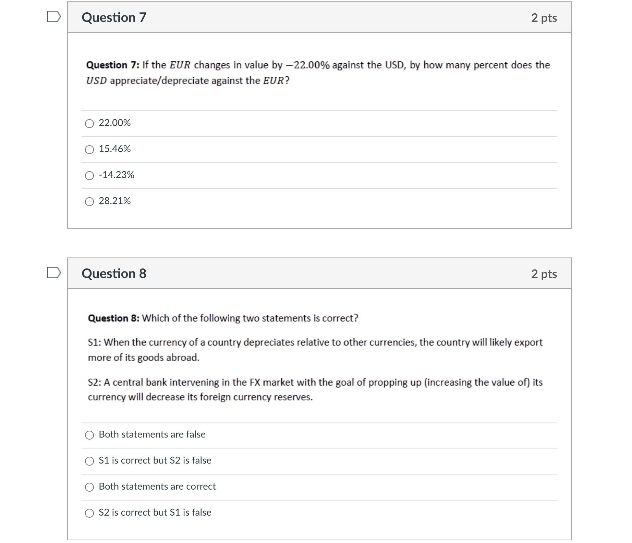This screenshot has height=543, width=632.
Task: Select the 28.21% answer option
Action: pos(89,201)
